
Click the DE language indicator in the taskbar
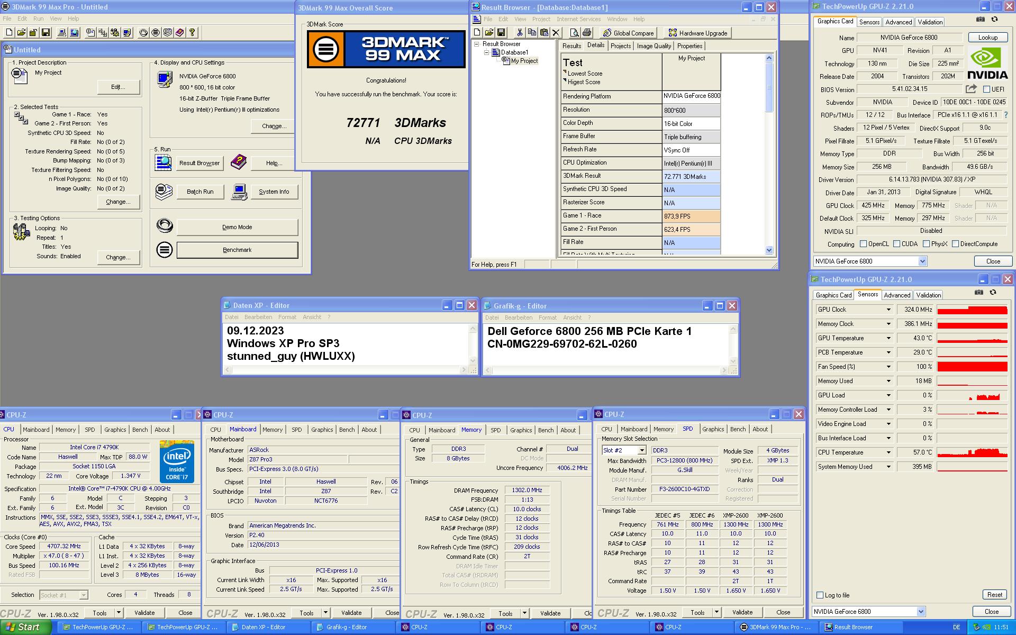[956, 627]
